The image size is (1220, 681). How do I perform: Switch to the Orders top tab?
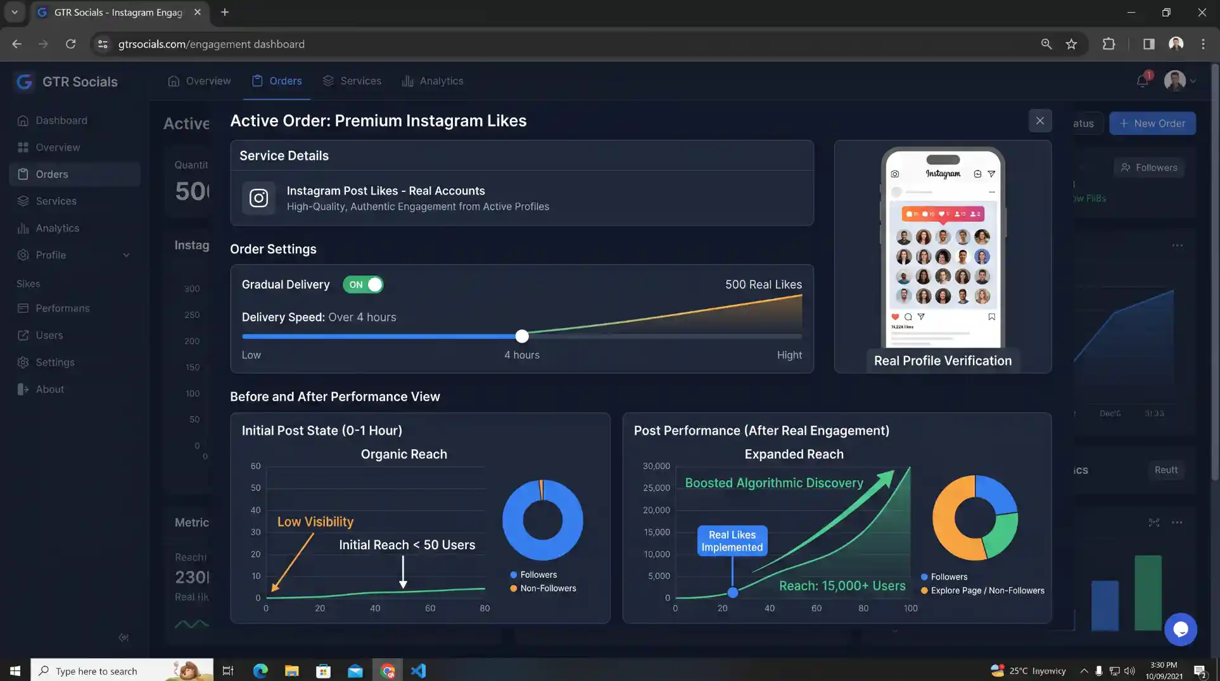277,81
